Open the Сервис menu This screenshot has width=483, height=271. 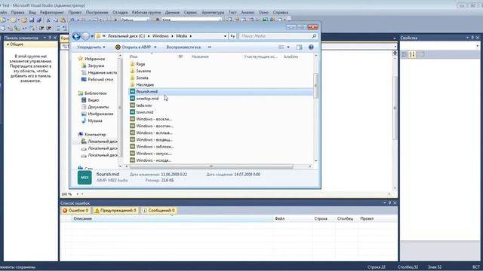tap(190, 13)
